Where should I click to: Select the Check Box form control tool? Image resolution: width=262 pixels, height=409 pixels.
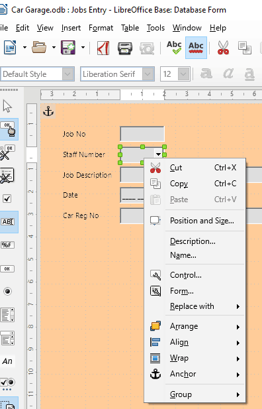pyautogui.click(x=7, y=199)
